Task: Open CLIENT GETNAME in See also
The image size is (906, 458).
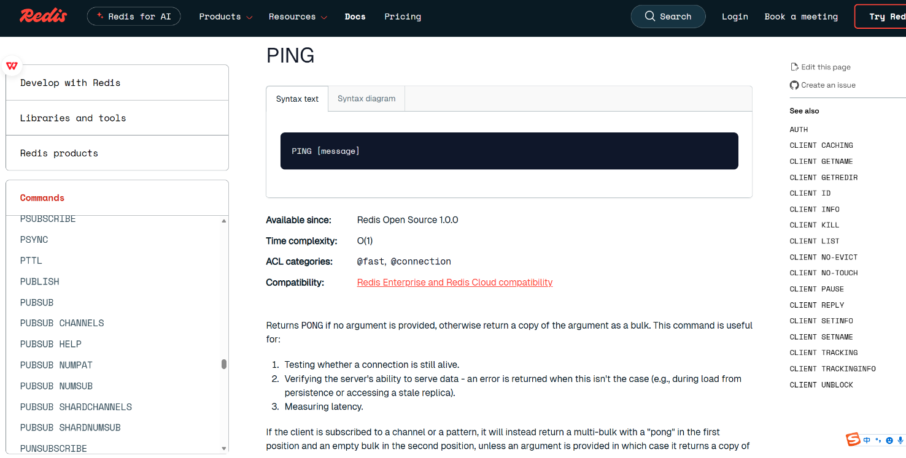Action: pyautogui.click(x=821, y=161)
